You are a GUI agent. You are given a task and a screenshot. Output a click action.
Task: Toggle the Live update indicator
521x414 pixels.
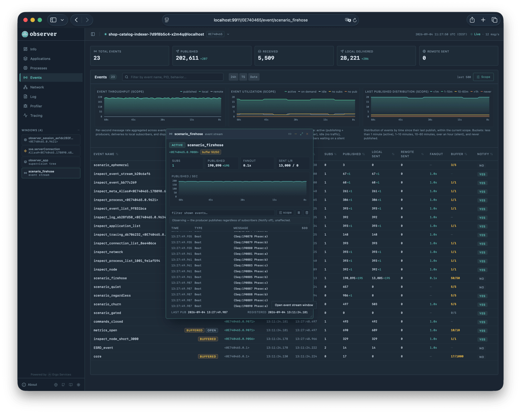pyautogui.click(x=475, y=34)
